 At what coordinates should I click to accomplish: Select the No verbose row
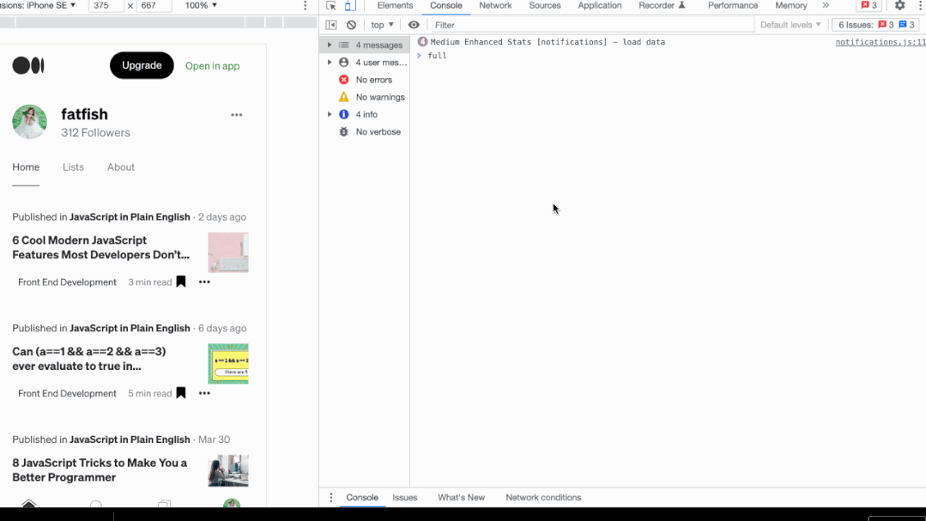[365, 131]
